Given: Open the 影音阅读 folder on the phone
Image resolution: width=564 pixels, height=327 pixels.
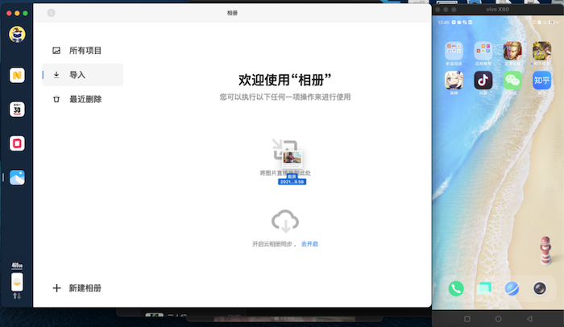Looking at the screenshot, I should pyautogui.click(x=454, y=51).
